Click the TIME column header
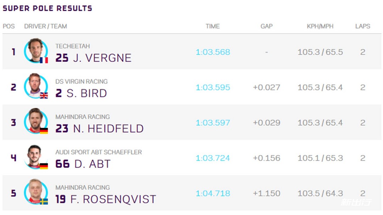 click(x=212, y=26)
